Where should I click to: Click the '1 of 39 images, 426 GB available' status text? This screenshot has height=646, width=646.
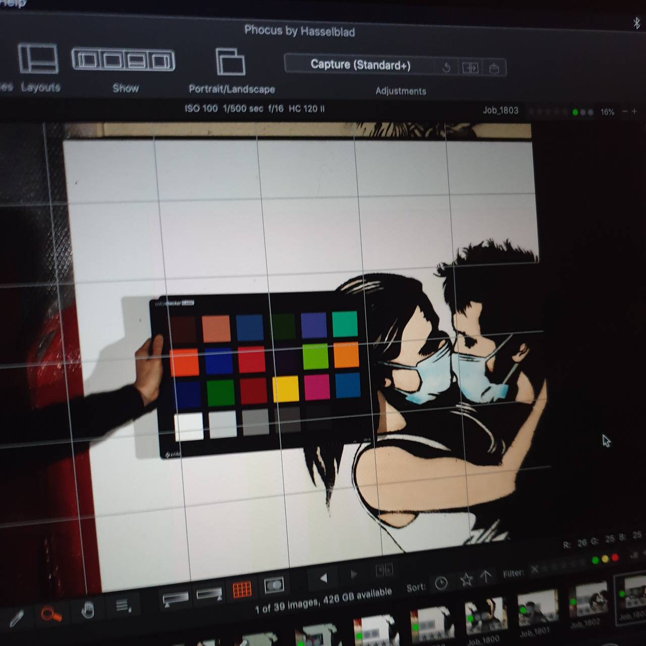tap(324, 600)
